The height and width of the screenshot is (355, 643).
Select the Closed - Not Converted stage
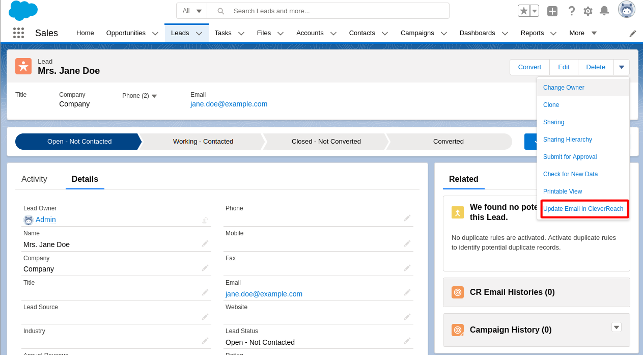tap(326, 142)
